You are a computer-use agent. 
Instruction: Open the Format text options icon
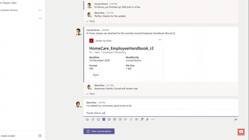(87, 119)
